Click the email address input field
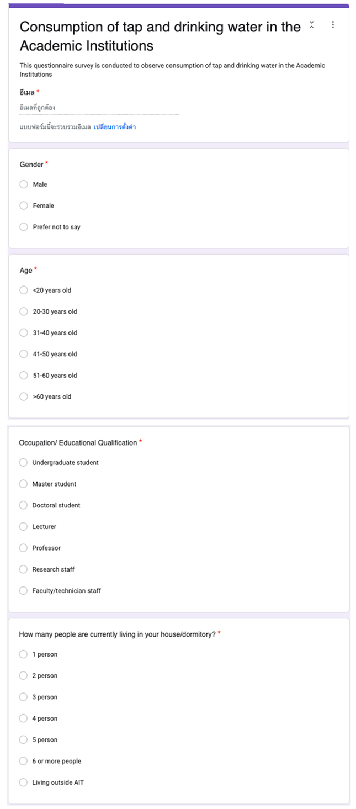 click(x=99, y=108)
